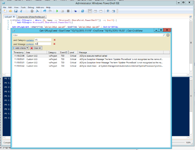Select row 'ADSync Exception Inner Message'
Image resolution: width=195 pixels, height=150 pixels.
point(91,62)
